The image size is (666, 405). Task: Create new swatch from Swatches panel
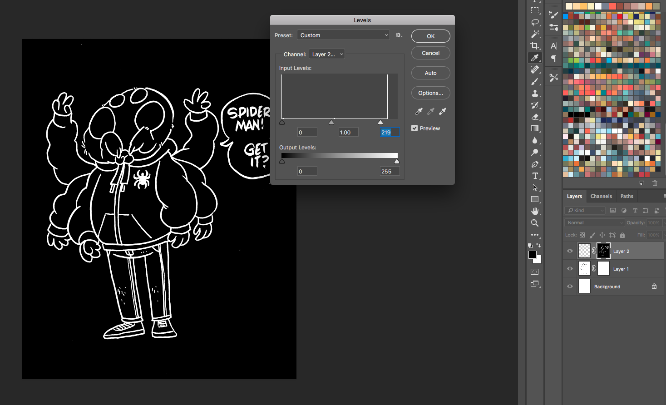click(x=642, y=183)
